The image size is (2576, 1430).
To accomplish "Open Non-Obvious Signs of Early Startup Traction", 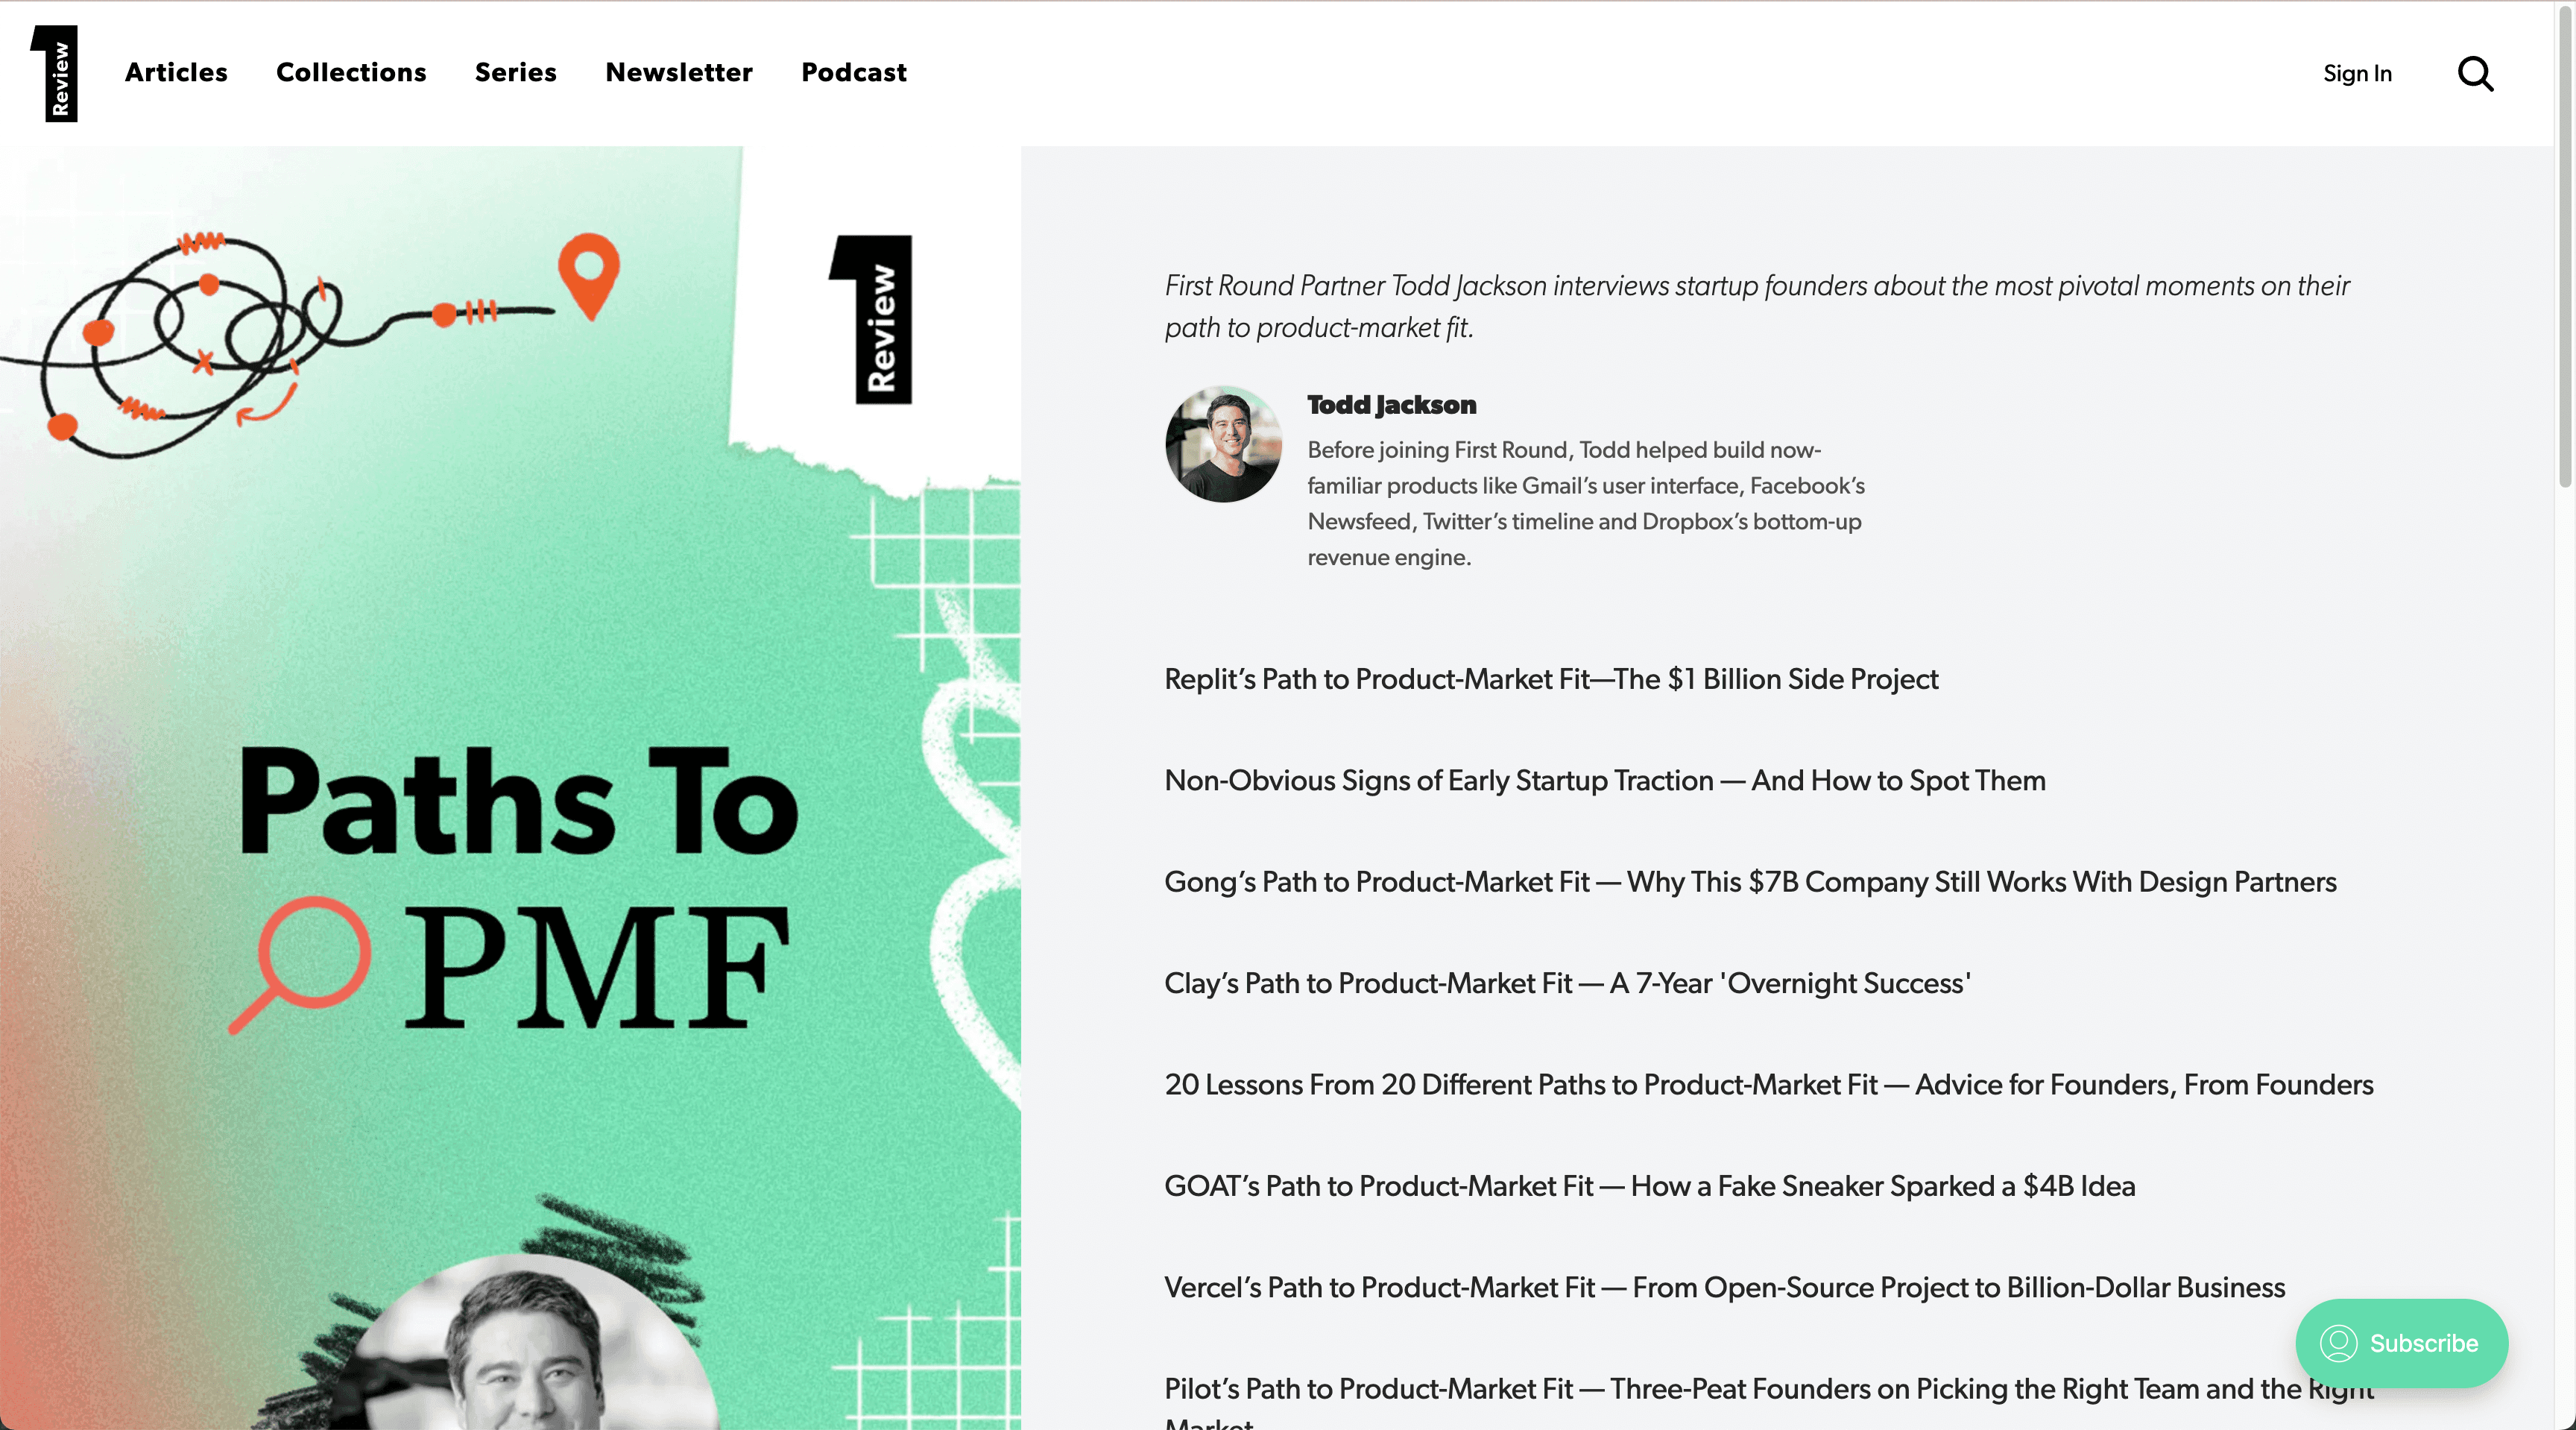I will 1605,780.
